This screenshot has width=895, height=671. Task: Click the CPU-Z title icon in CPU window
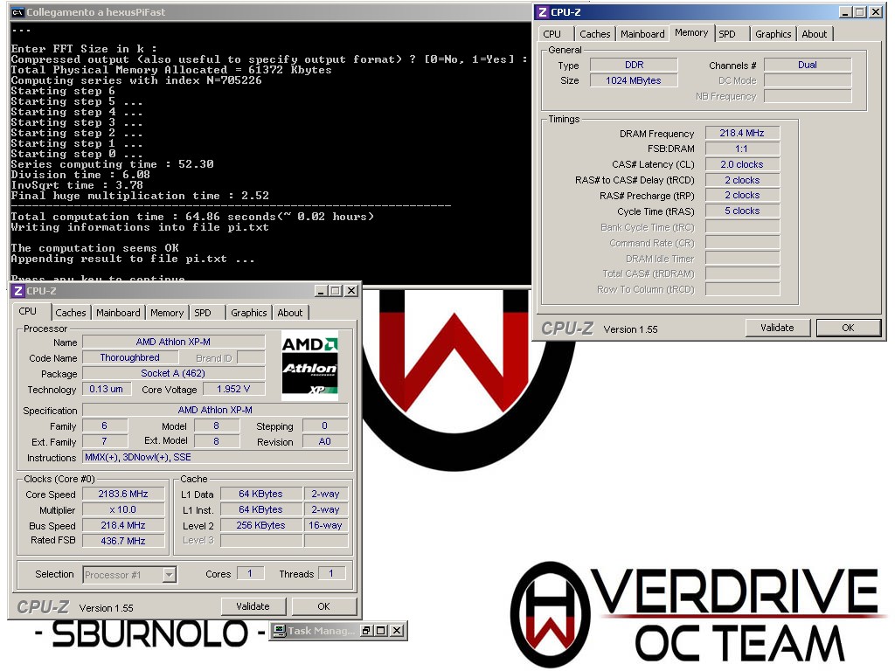18,291
